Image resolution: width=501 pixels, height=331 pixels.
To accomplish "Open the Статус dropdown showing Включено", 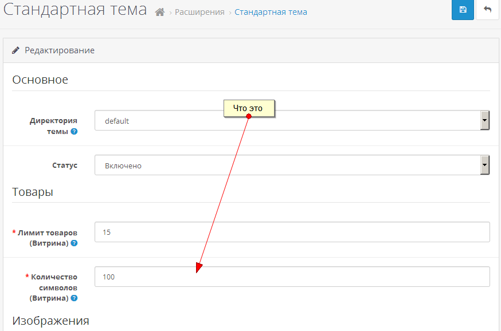I will [x=292, y=165].
